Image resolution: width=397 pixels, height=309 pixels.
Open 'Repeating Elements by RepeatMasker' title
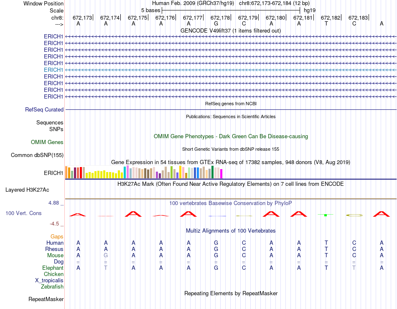pos(231,293)
